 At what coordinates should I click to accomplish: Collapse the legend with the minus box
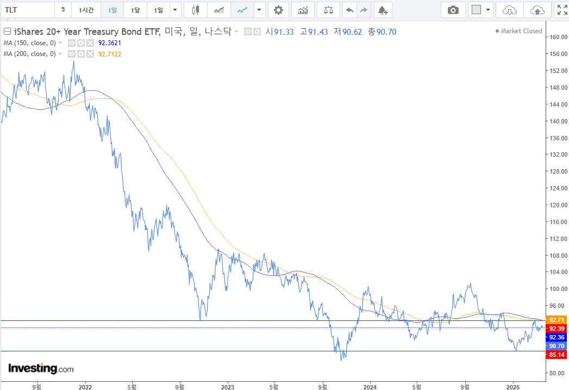tap(7, 32)
